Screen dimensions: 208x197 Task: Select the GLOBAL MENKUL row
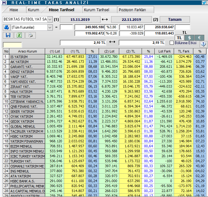point(105,126)
